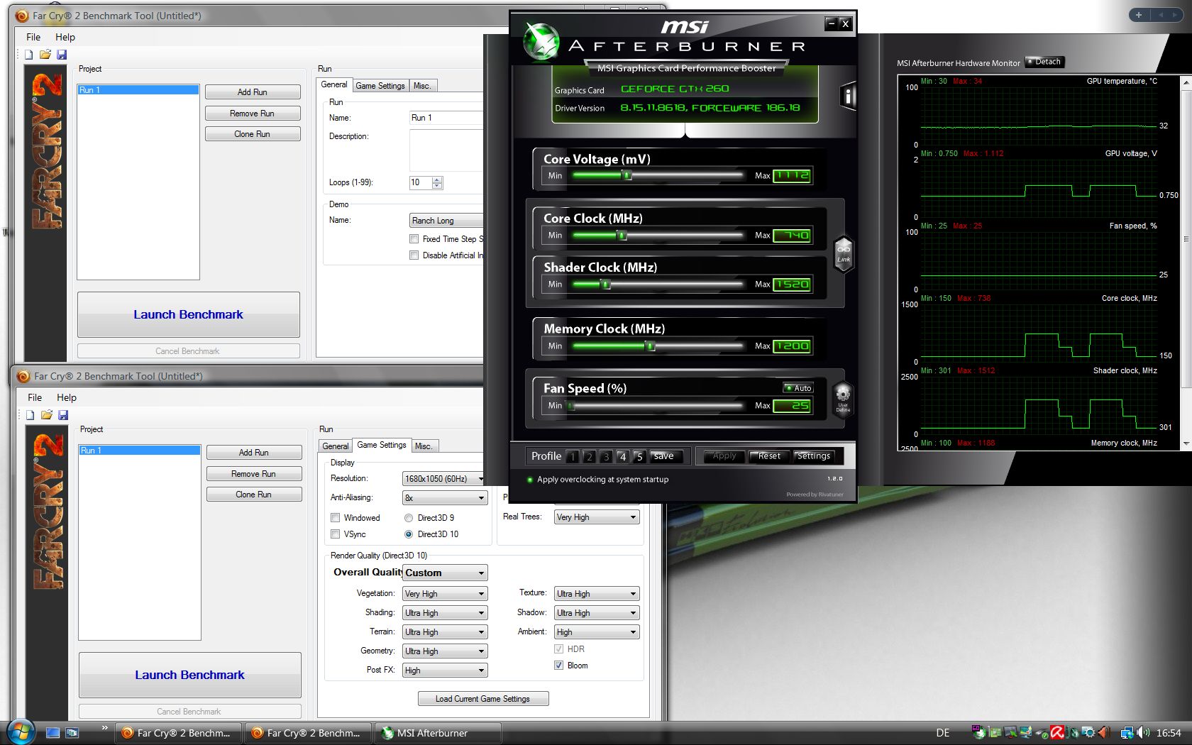Detach the Afterburner Hardware Monitor

pyautogui.click(x=1044, y=62)
